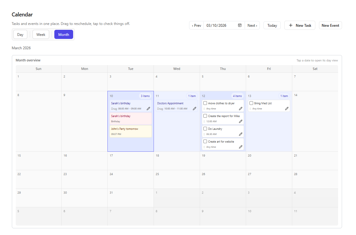Switch to Day view

pos(20,34)
